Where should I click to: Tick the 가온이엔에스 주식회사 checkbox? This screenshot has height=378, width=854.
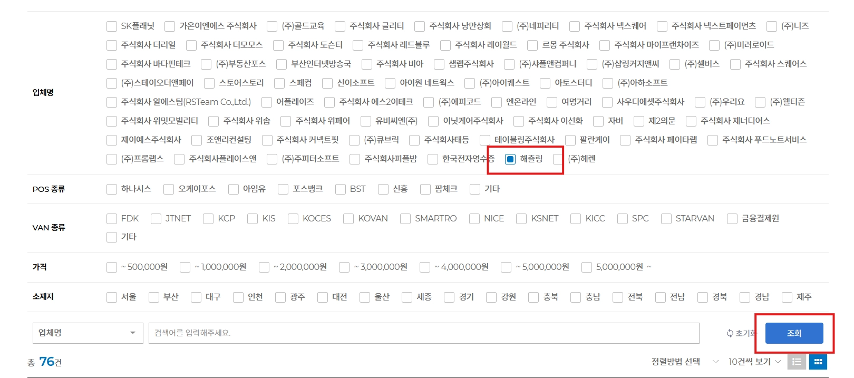(x=170, y=26)
